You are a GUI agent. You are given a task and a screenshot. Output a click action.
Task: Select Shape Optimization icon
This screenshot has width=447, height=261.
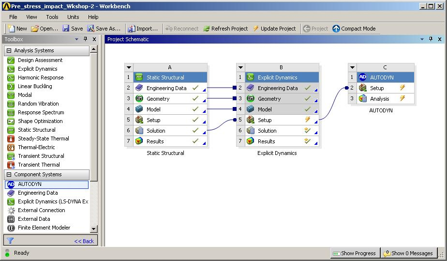11,121
